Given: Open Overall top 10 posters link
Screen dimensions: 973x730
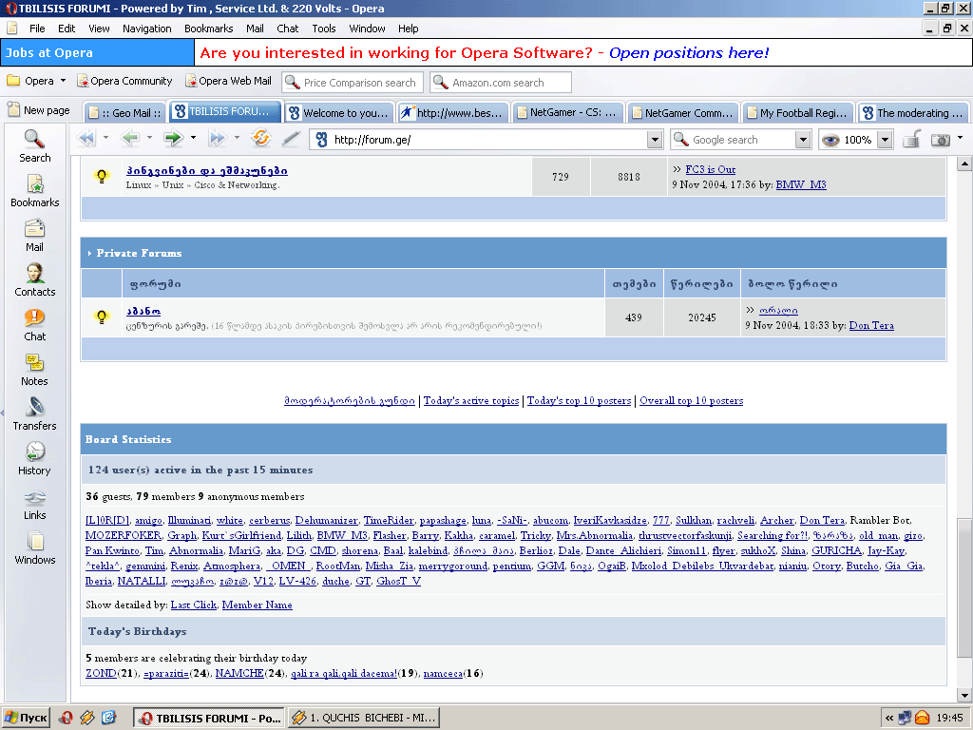Looking at the screenshot, I should [692, 401].
